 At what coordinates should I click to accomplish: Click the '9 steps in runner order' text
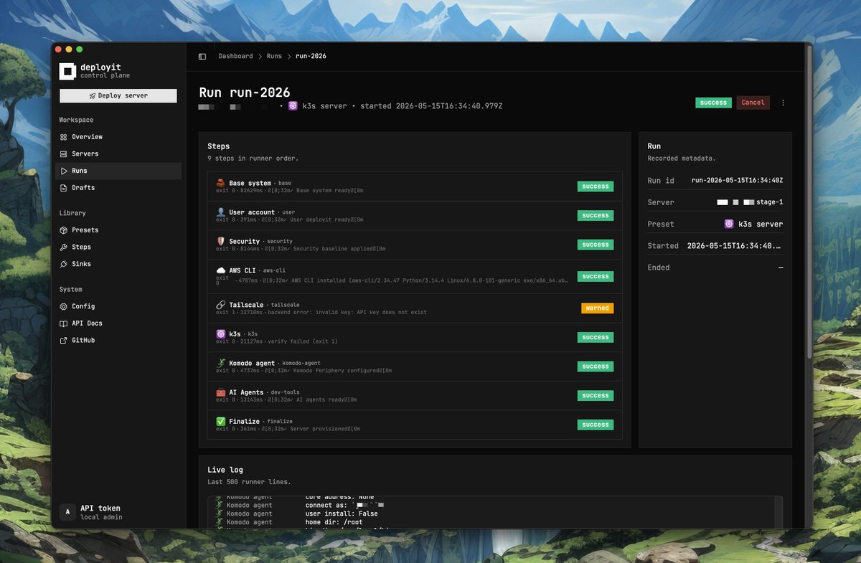point(253,158)
